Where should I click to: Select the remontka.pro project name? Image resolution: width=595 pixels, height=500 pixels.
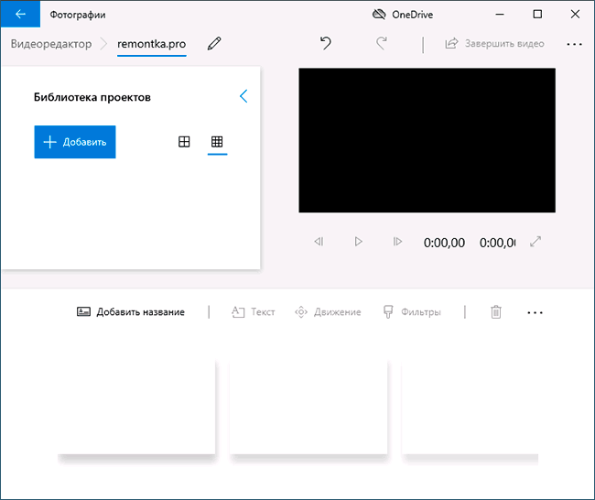coord(151,44)
